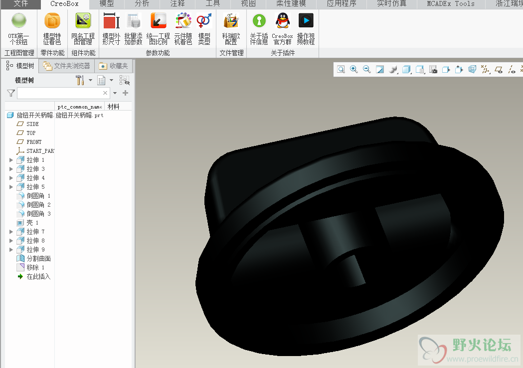The image size is (523, 368).
Task: Expand the 拉伸 8 feature node
Action: click(11, 241)
